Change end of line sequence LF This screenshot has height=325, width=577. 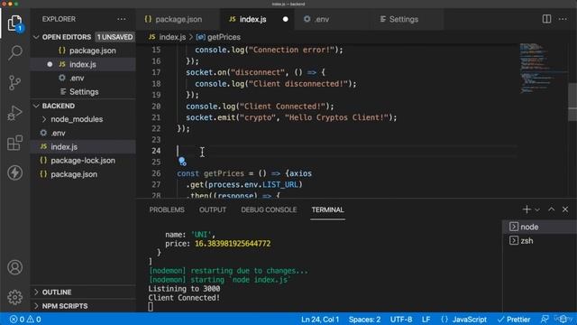426,319
